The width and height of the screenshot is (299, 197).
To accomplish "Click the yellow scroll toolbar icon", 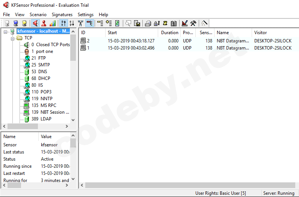I will coord(165,23).
